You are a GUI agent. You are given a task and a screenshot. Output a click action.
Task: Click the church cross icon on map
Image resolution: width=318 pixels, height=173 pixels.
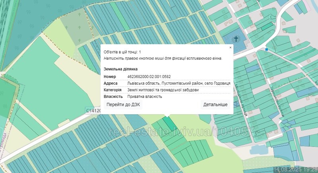coord(236,39)
